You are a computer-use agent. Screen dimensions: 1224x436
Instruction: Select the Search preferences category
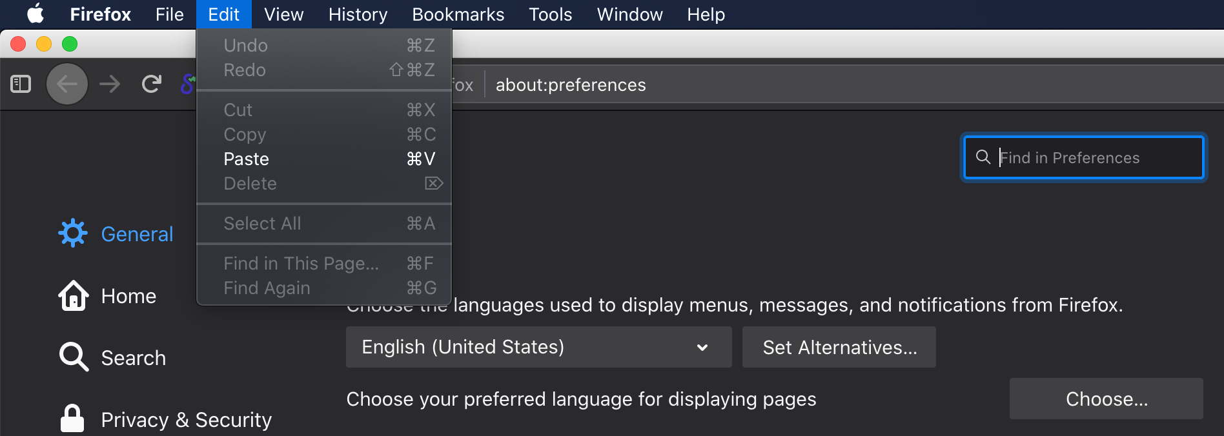(112, 357)
